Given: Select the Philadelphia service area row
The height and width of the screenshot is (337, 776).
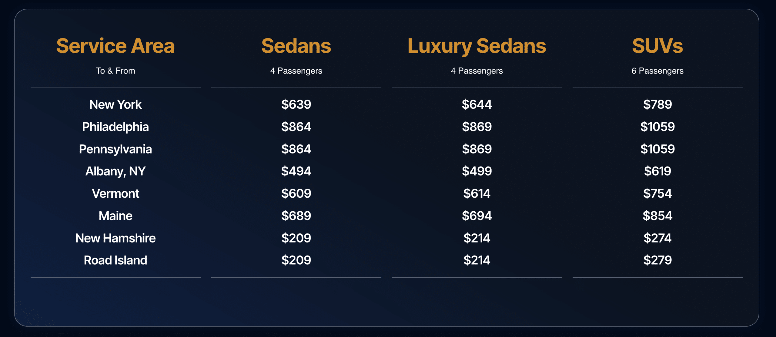Looking at the screenshot, I should (115, 127).
